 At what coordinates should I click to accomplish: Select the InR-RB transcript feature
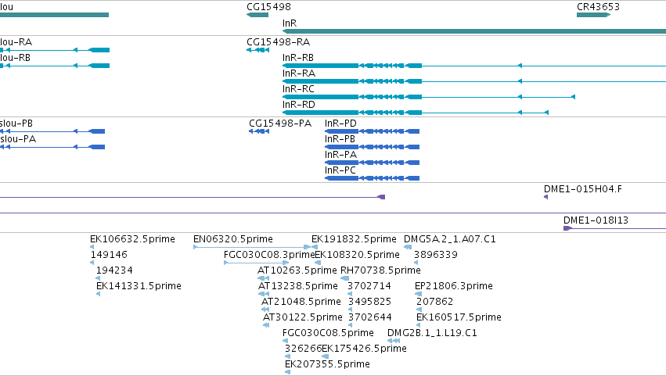point(474,66)
